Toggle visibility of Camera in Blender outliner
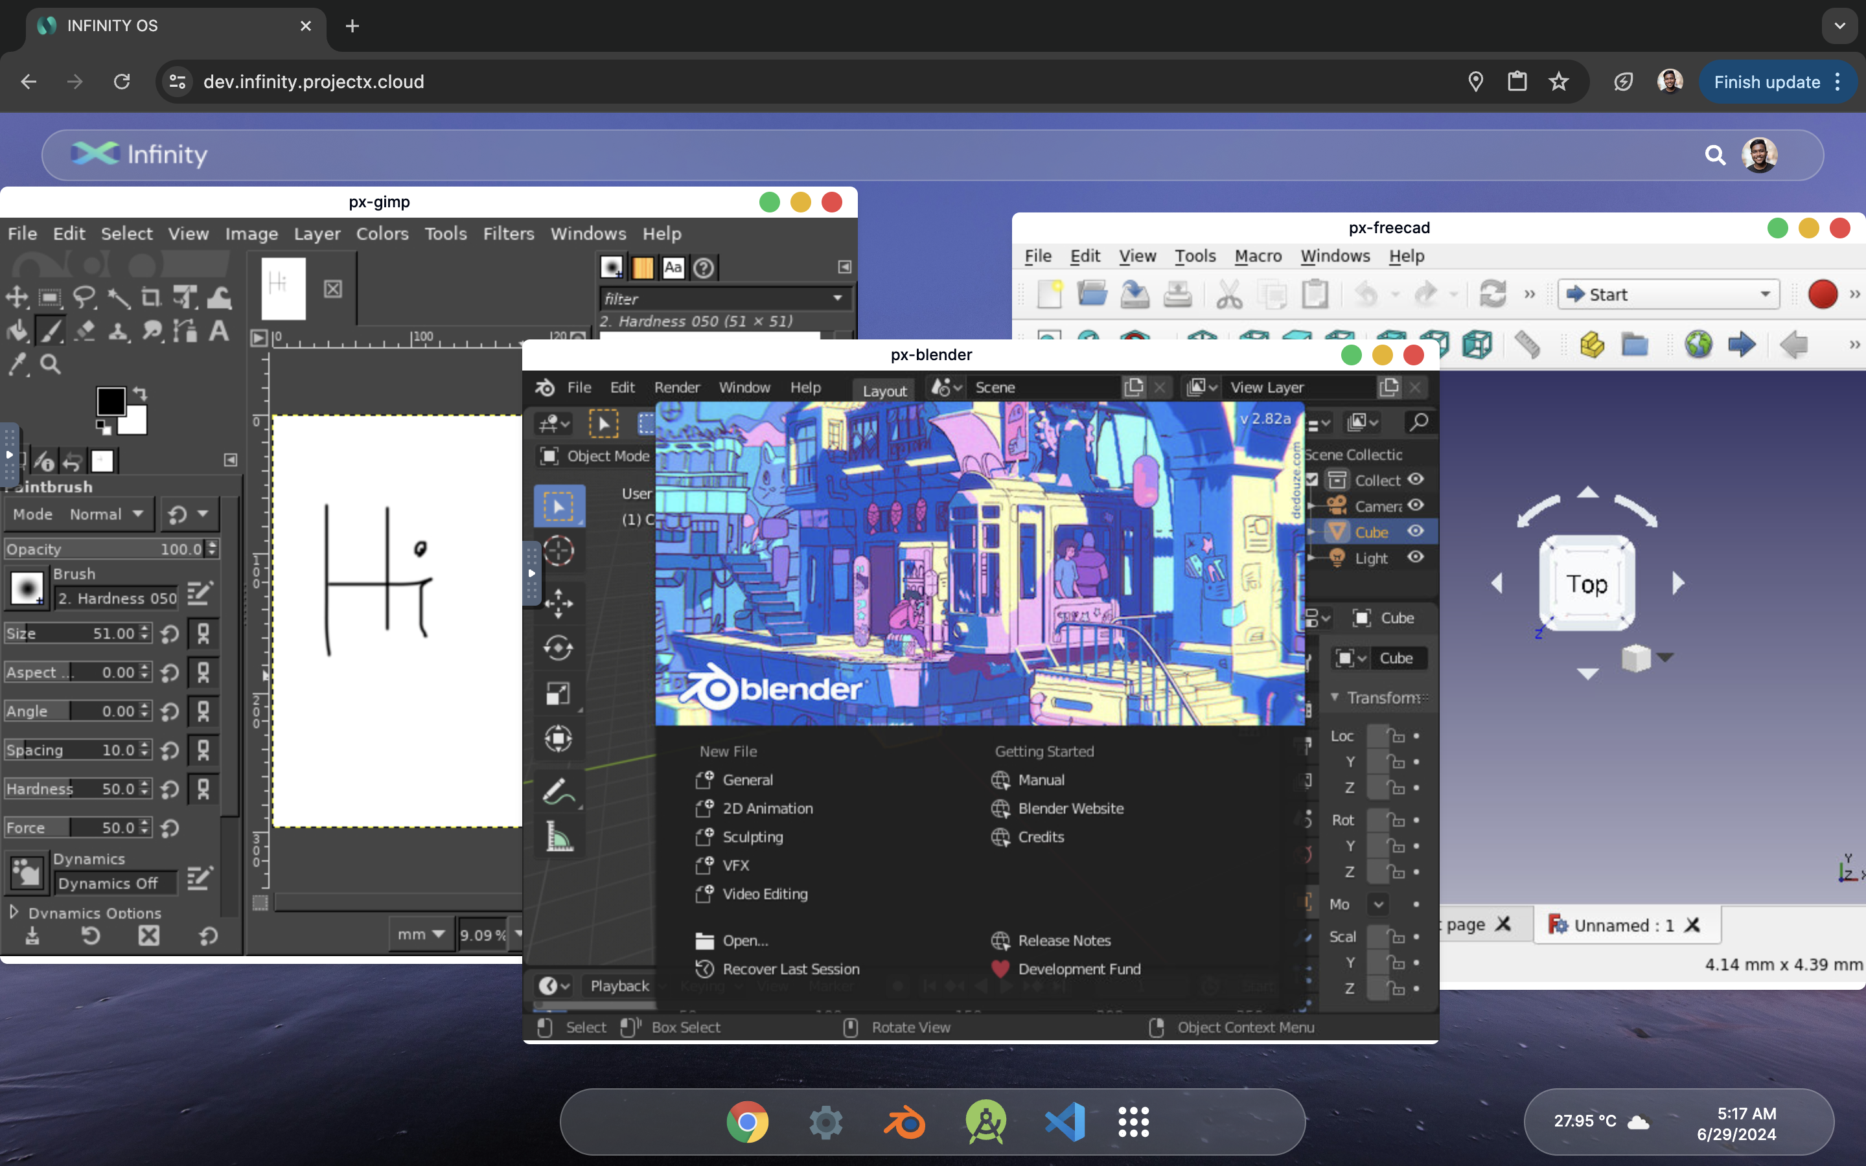The width and height of the screenshot is (1866, 1166). pos(1415,505)
